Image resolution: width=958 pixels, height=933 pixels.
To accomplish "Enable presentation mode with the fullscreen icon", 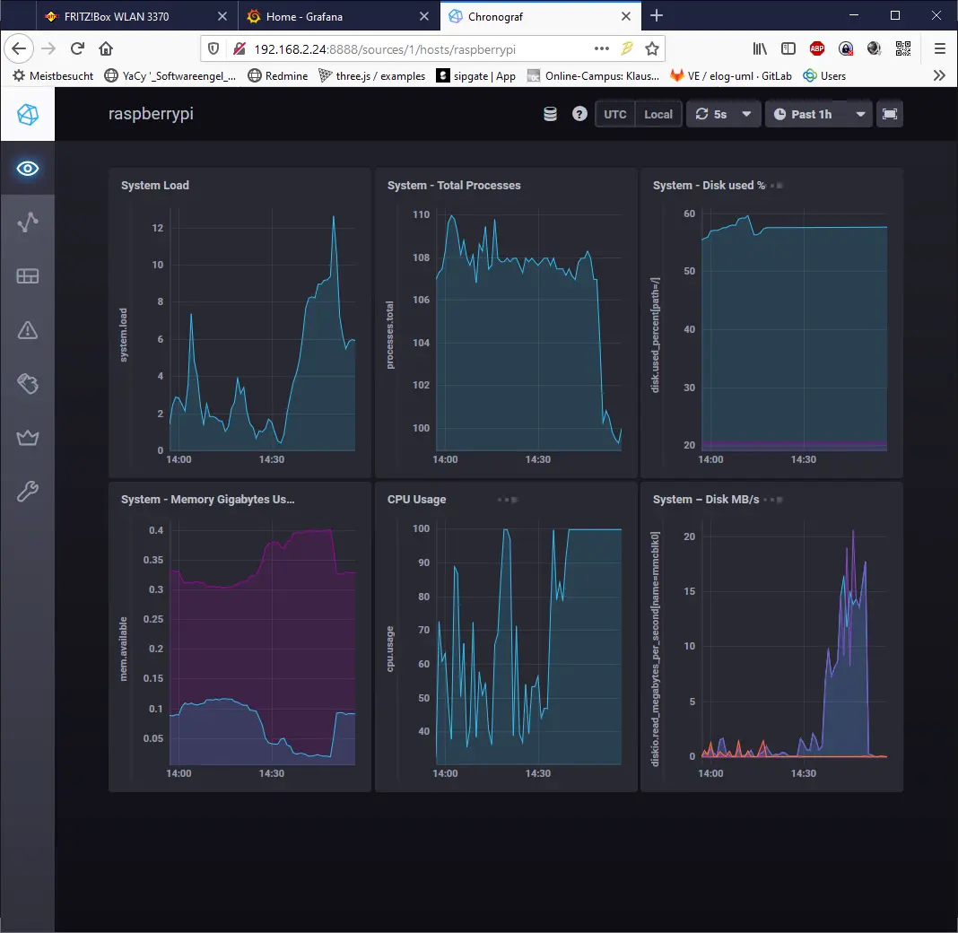I will [x=890, y=114].
